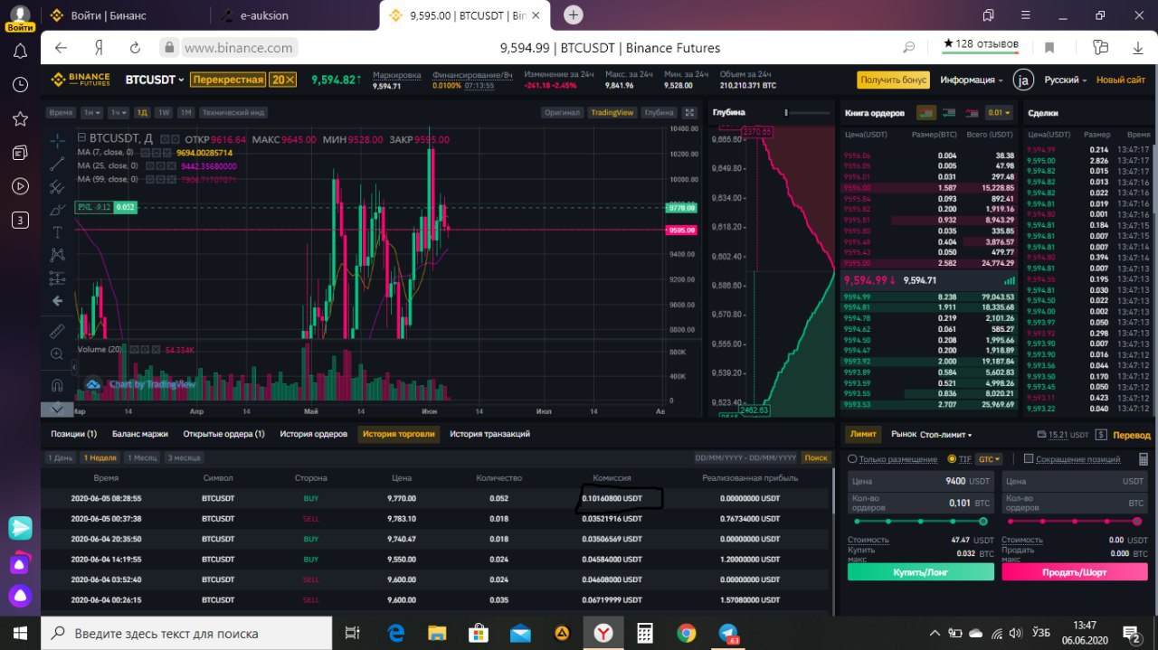Open the GTC time-in-force dropdown

click(989, 459)
